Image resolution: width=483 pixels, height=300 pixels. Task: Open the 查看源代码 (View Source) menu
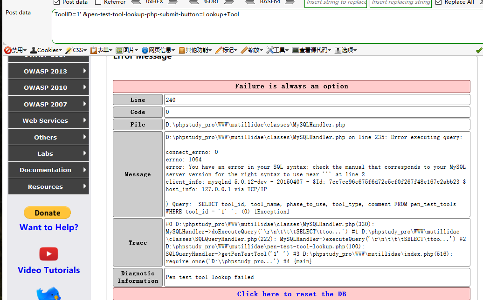pos(311,50)
